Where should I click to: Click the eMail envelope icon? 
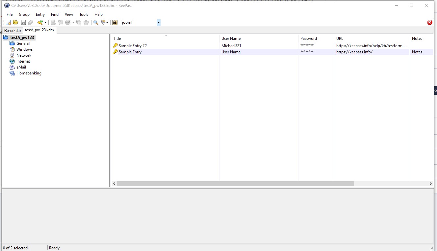coord(12,67)
